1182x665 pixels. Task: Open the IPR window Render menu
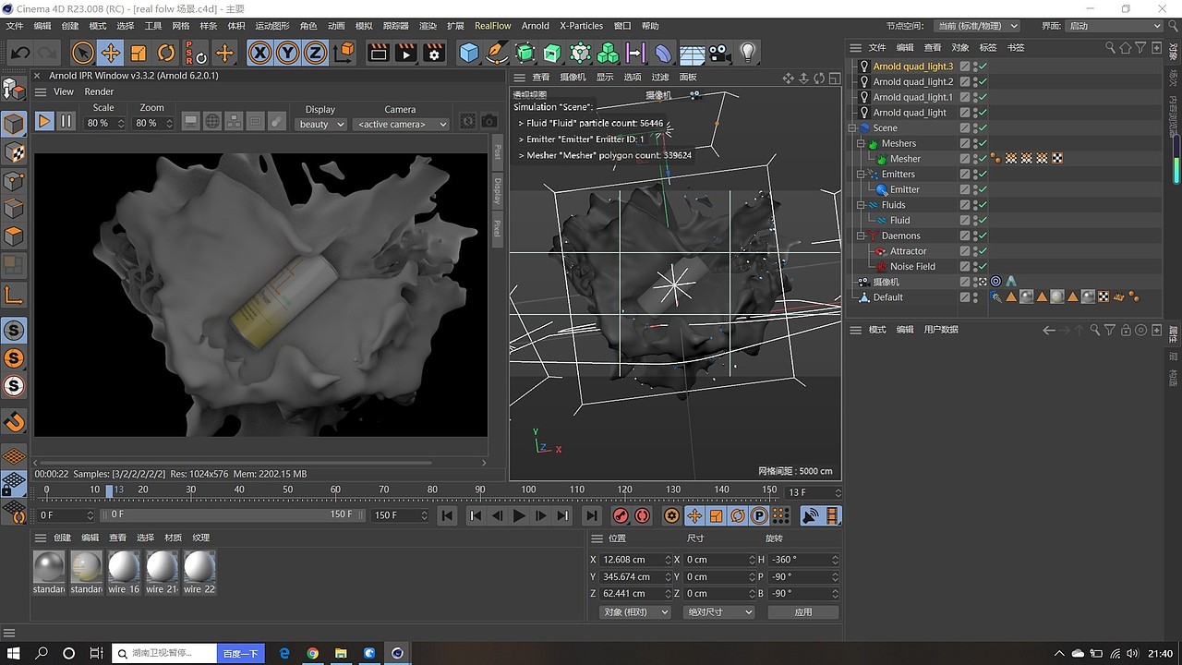tap(99, 91)
